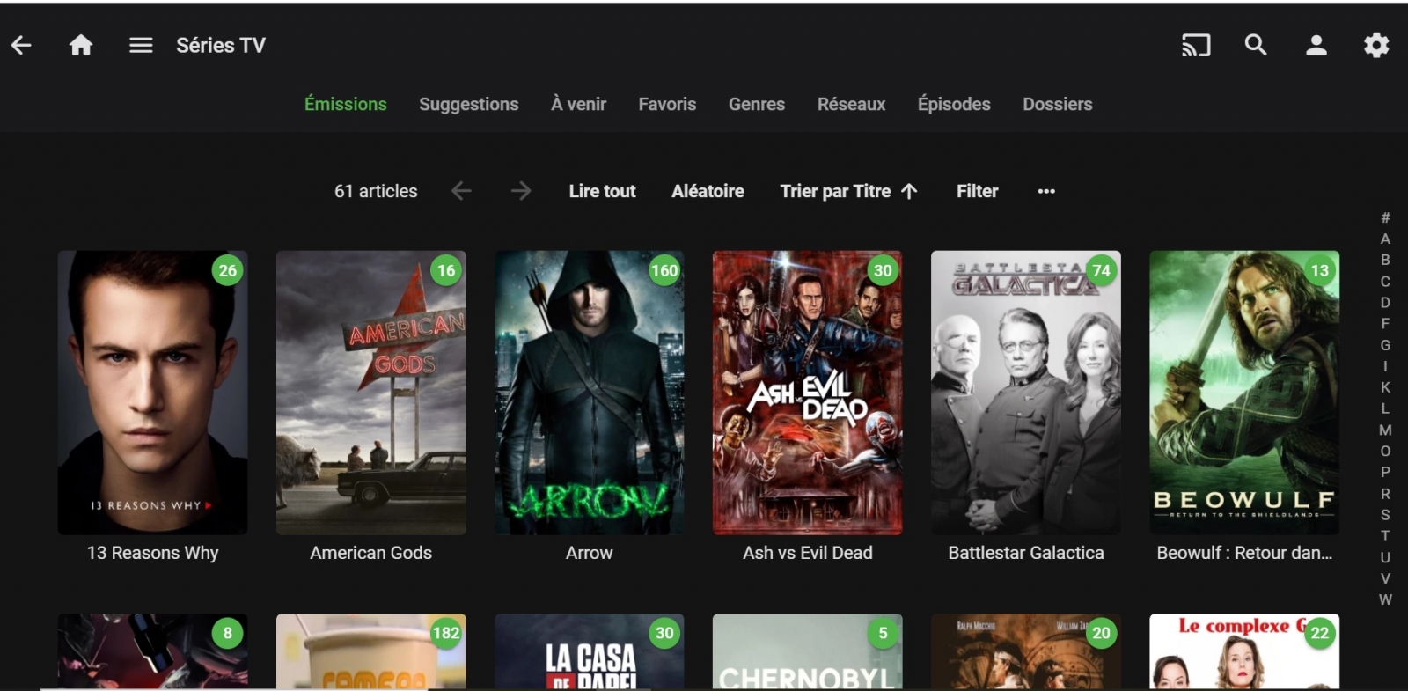Click the Lire tout button
The image size is (1408, 691).
[x=603, y=191]
